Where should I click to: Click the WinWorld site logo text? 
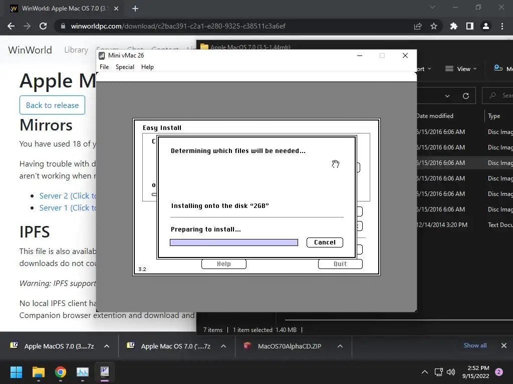point(30,50)
